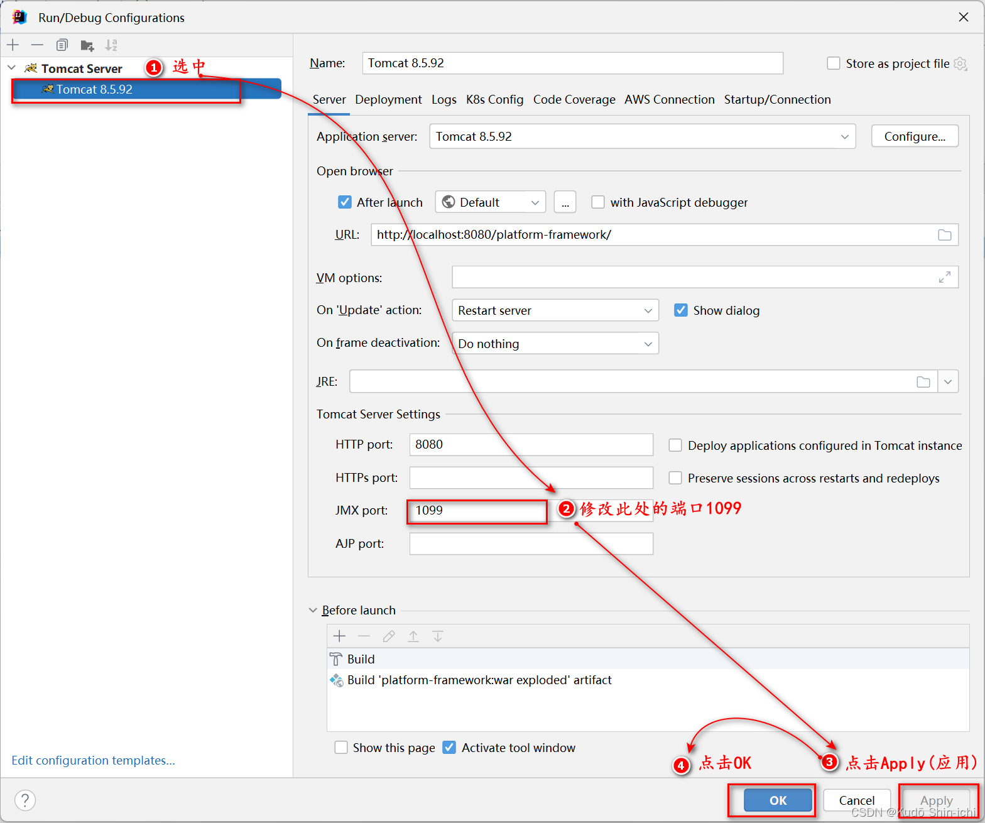Browse for URL using folder icon
This screenshot has height=823, width=985.
tap(944, 235)
